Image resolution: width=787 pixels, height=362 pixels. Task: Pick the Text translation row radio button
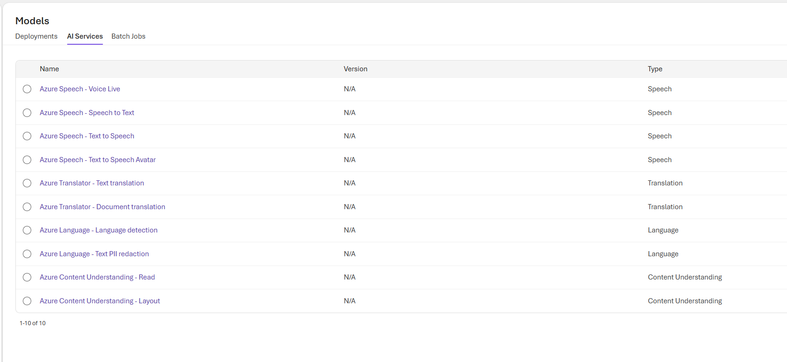pos(27,183)
